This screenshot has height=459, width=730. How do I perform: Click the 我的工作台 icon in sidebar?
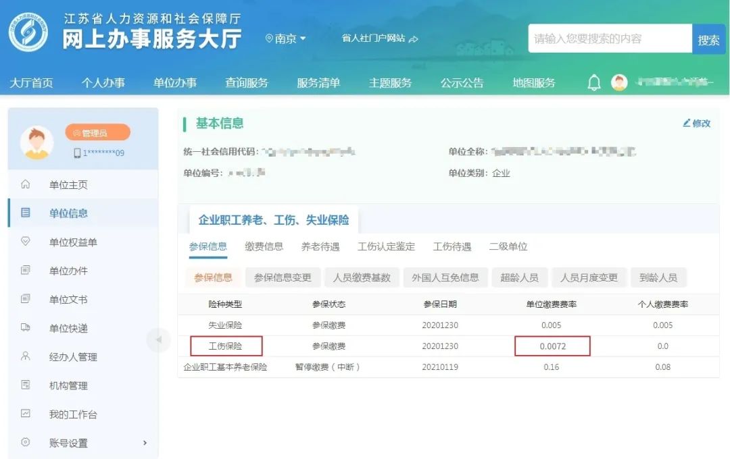click(26, 414)
